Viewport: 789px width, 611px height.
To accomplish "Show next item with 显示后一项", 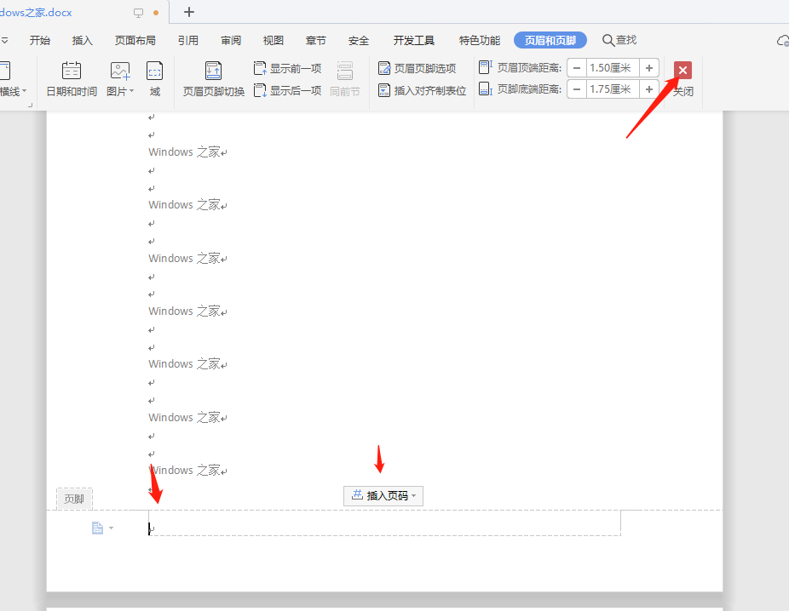I will click(x=288, y=90).
